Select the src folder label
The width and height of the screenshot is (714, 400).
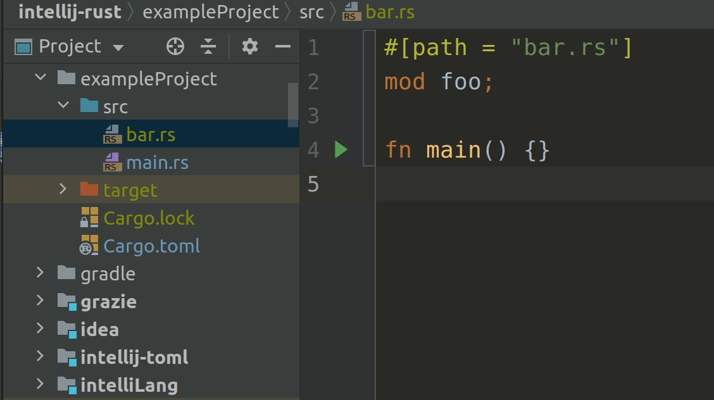116,108
